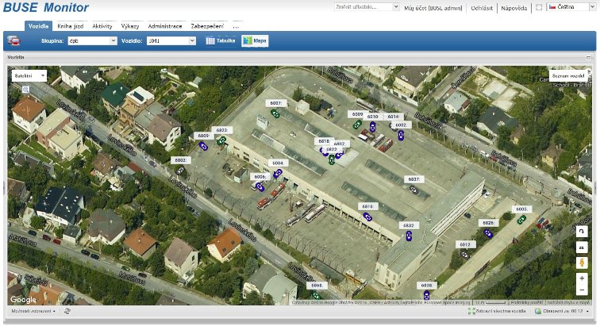Viewport: 600px width, 326px height.
Task: Open the Kniha jízd tab
Action: point(72,26)
